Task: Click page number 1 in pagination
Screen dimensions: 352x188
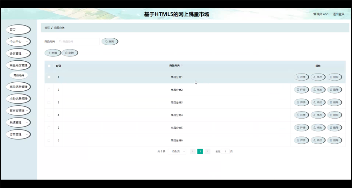Action: click(200, 151)
